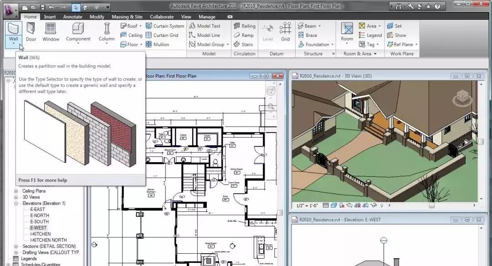
Task: Open the Roof dropdown arrow
Action: click(140, 26)
